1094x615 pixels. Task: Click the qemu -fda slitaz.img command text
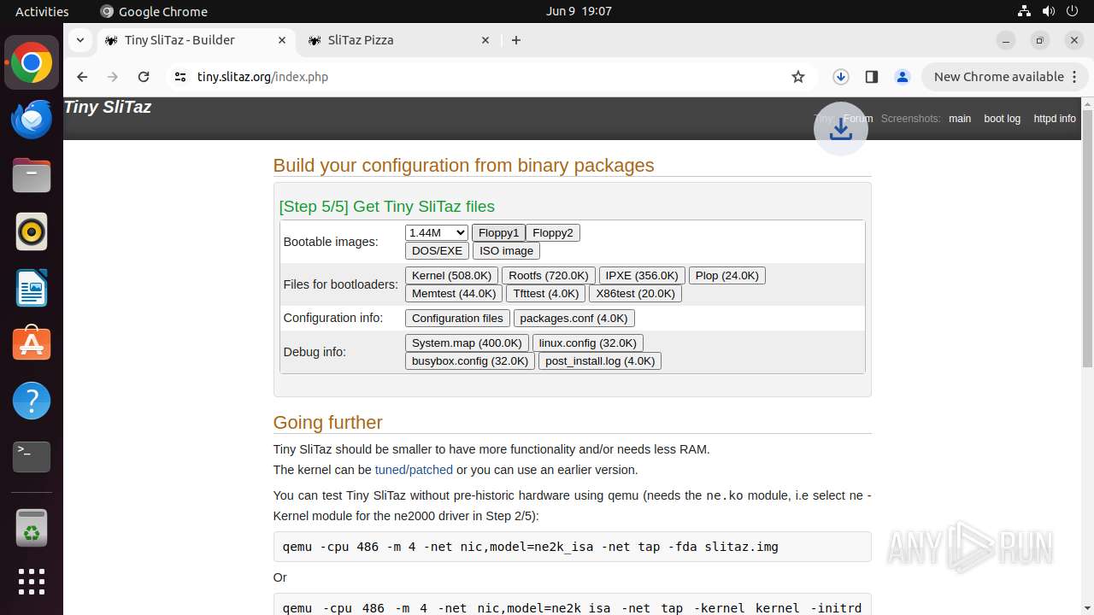(x=530, y=547)
